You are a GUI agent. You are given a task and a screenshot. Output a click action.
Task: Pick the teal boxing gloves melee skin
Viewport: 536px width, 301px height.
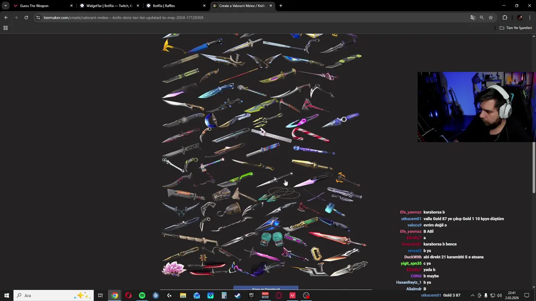coord(272,239)
